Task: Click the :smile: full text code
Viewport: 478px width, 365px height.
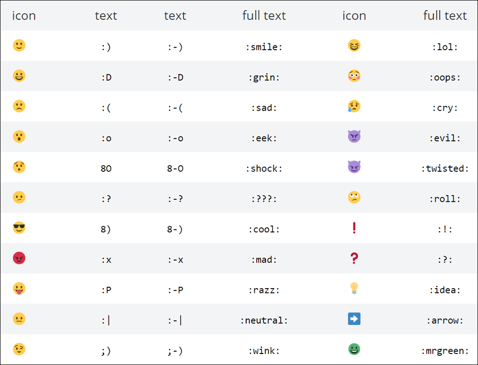Action: click(264, 47)
